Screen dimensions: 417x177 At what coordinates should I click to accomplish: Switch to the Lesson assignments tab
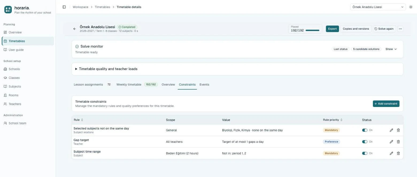pos(92,84)
